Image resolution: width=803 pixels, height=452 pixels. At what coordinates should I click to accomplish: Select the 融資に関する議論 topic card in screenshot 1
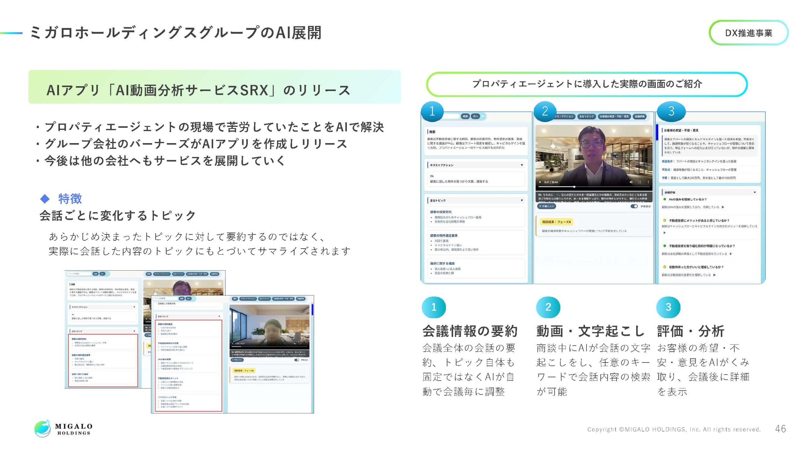pyautogui.click(x=476, y=268)
